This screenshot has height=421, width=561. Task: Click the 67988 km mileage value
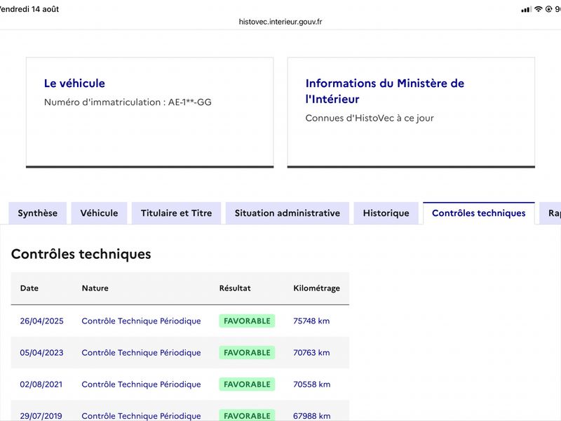311,416
